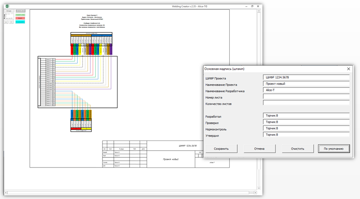Click the horizontal scrollbar left arrow
The image size is (360, 199).
(x=6, y=193)
